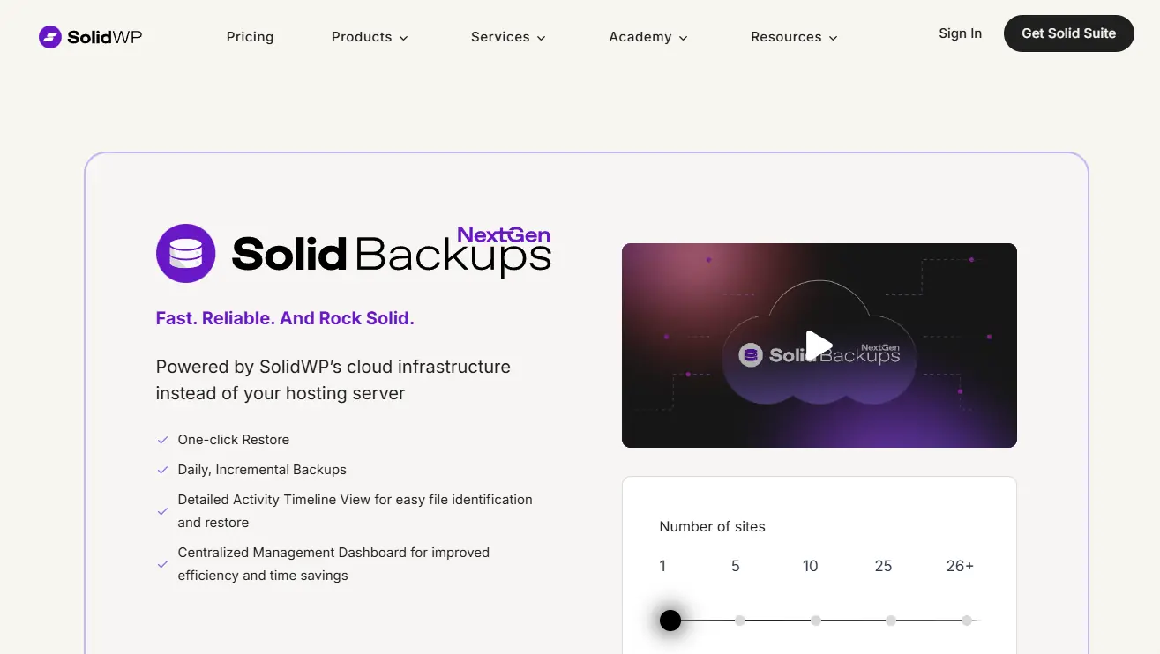Click the checkmark beside Centralized Management Dashboard
Image resolution: width=1160 pixels, height=654 pixels.
coord(162,564)
